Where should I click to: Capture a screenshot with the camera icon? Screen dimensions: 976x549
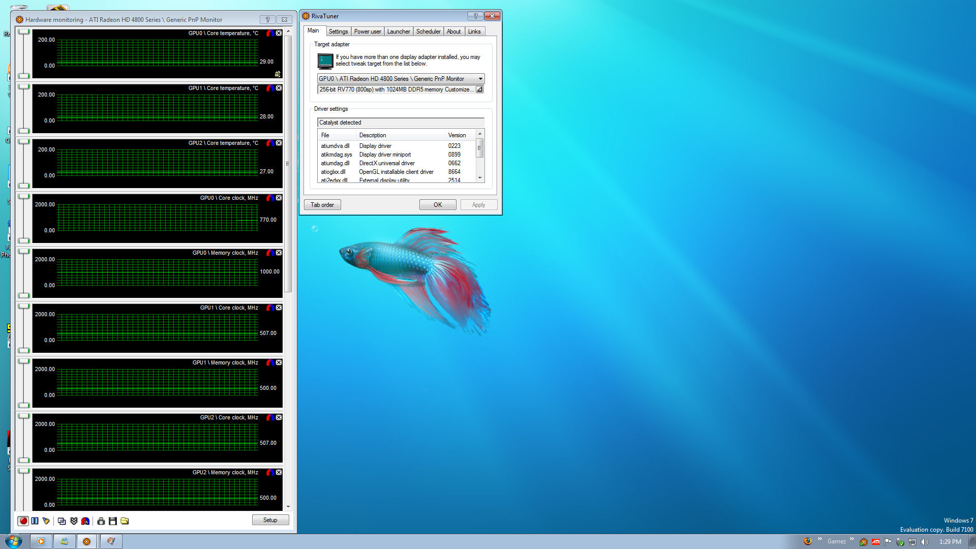pyautogui.click(x=101, y=521)
